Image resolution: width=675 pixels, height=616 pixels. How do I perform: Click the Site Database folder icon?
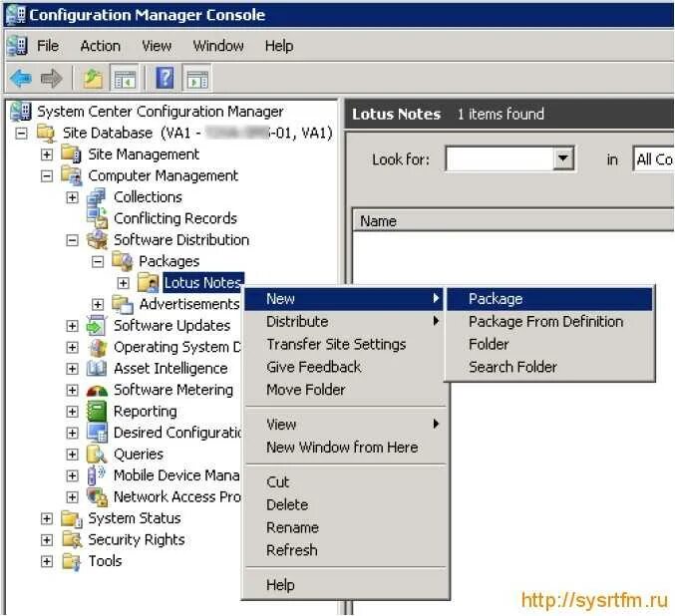46,133
